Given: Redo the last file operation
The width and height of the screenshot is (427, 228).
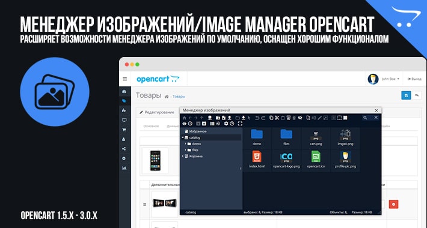Looking at the screenshot, I should pyautogui.click(x=263, y=118).
